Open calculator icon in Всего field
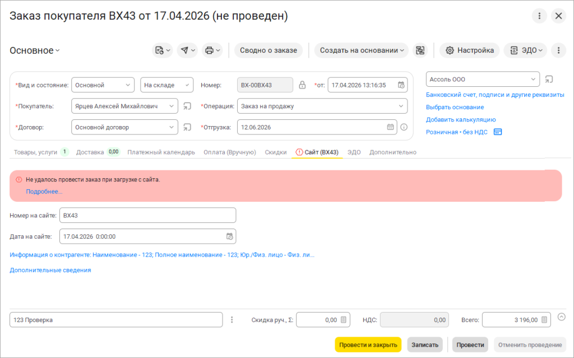574x358 pixels. pos(544,320)
